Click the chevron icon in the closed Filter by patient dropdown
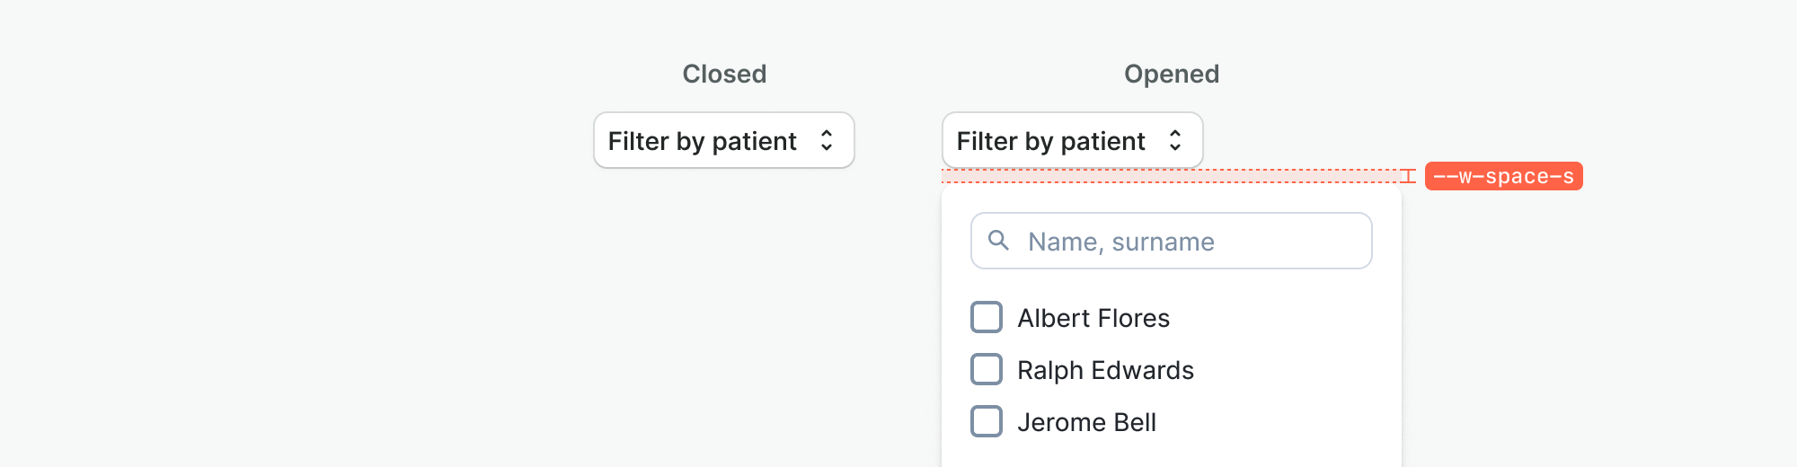1797x467 pixels. pyautogui.click(x=827, y=140)
